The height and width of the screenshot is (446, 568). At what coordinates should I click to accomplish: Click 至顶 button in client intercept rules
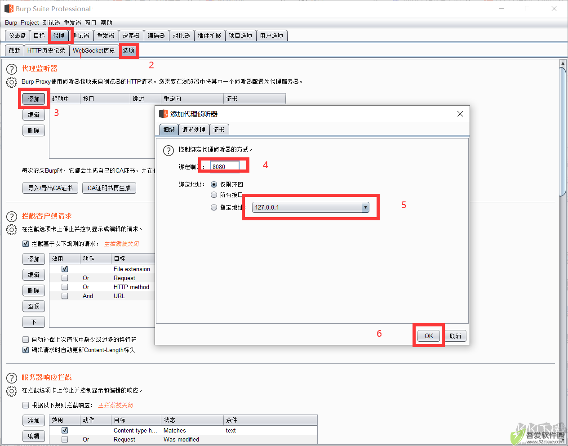[x=34, y=306]
